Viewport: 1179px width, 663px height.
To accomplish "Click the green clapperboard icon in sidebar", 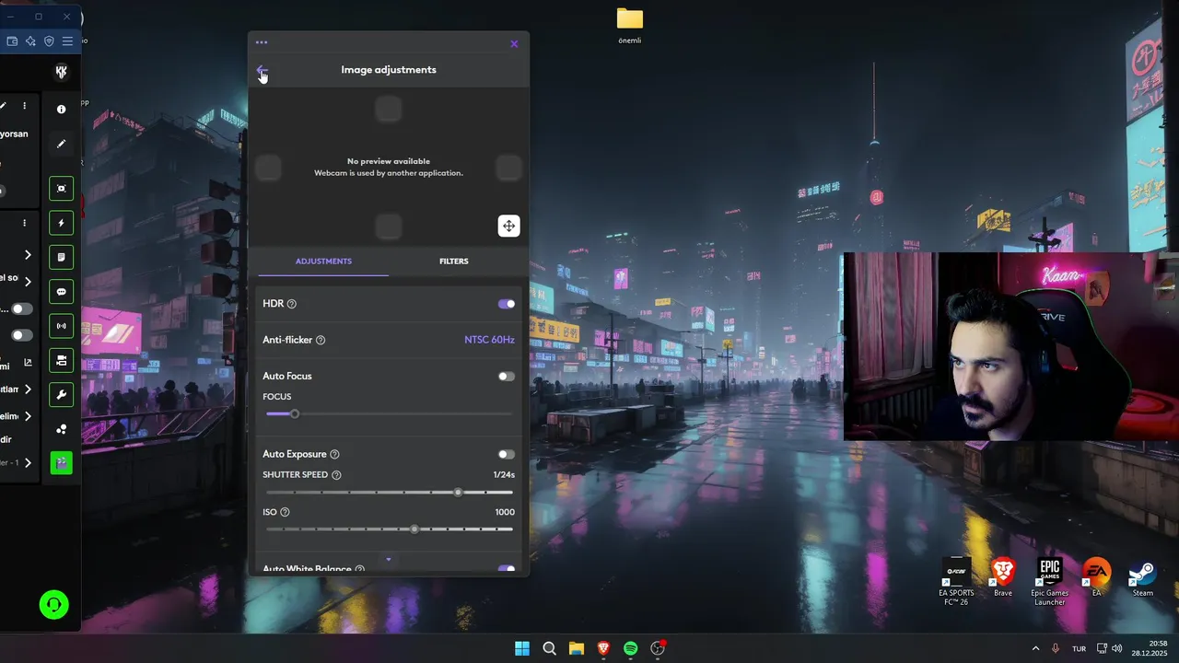I will click(x=61, y=463).
